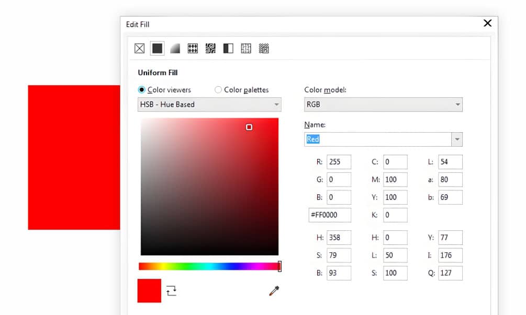The image size is (526, 315).
Task: Open the HSB - Hue Based dropdown
Action: pos(209,104)
